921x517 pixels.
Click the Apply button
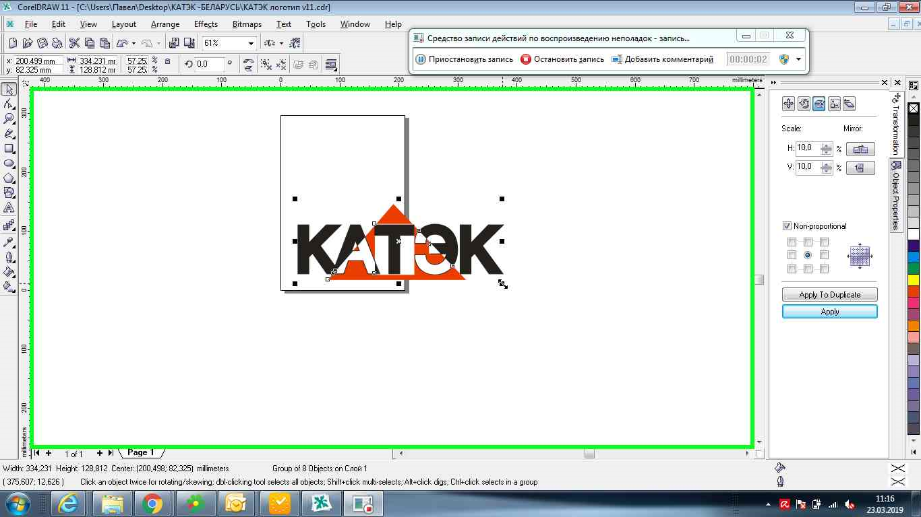coord(829,312)
